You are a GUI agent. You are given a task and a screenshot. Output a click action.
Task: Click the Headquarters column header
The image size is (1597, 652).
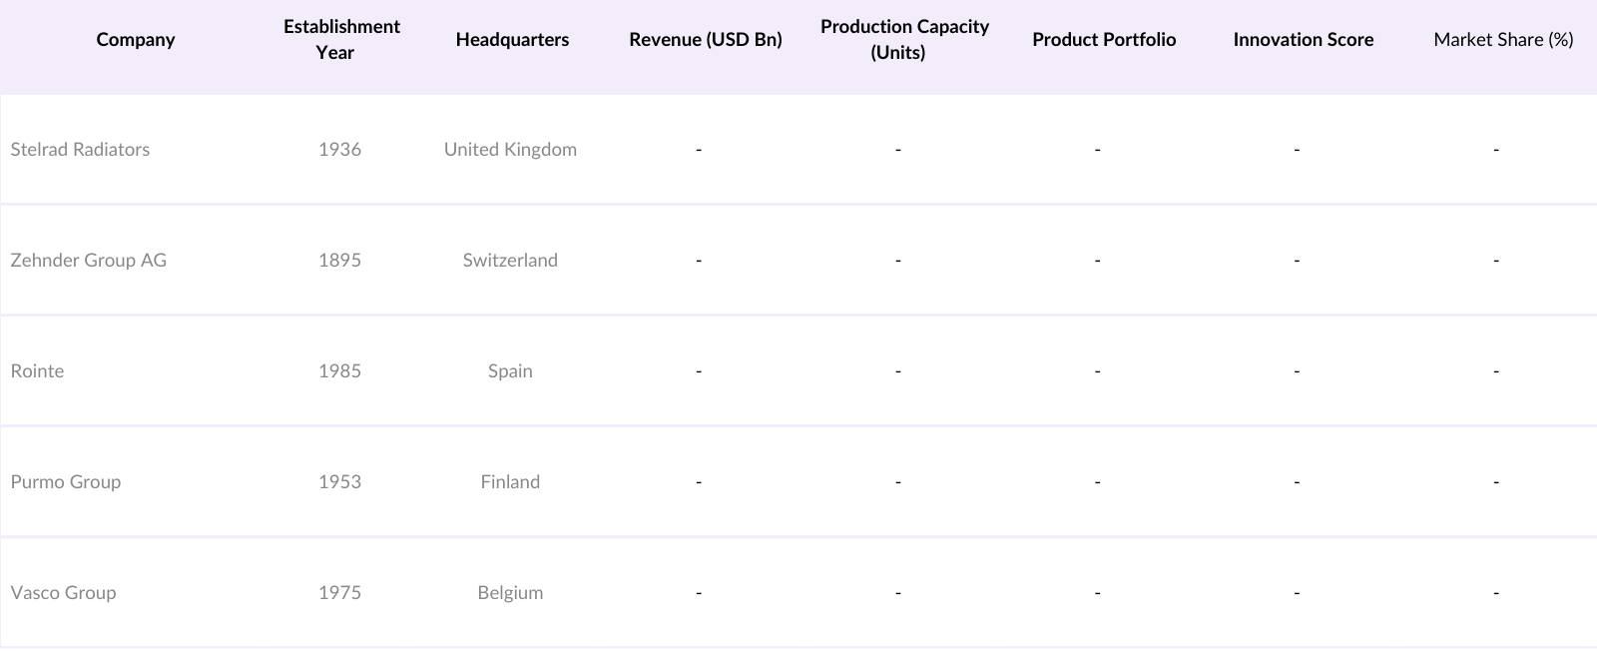tap(512, 40)
